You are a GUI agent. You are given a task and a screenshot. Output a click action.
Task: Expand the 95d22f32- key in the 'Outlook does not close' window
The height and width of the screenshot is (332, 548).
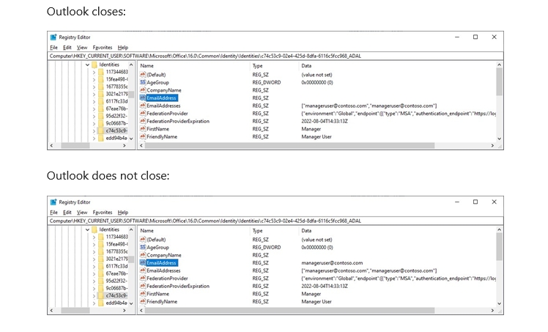click(94, 281)
